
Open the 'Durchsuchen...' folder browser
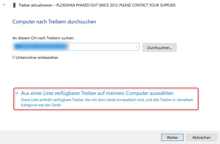(x=159, y=48)
